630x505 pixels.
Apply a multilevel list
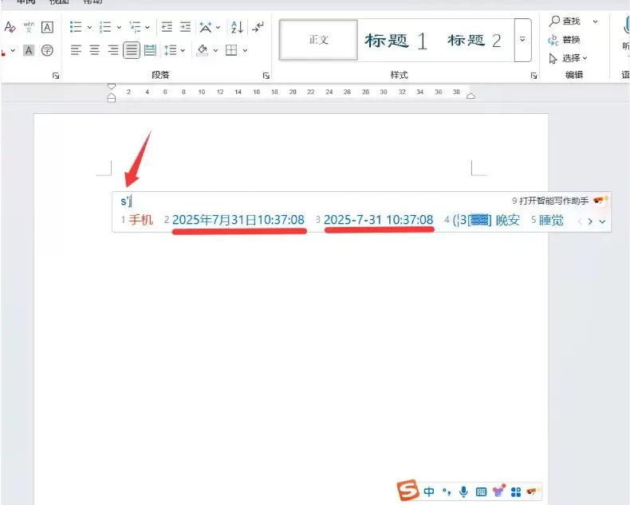[x=135, y=27]
